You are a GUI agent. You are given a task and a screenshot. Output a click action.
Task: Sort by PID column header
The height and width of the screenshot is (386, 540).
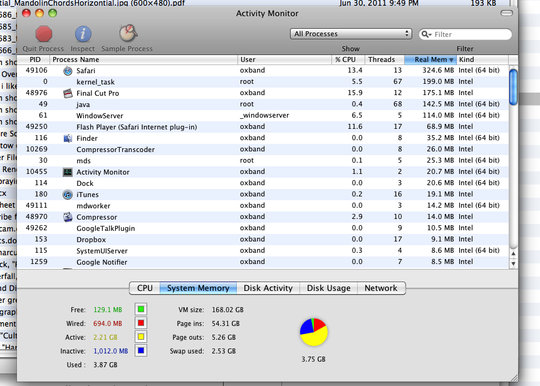tap(34, 59)
